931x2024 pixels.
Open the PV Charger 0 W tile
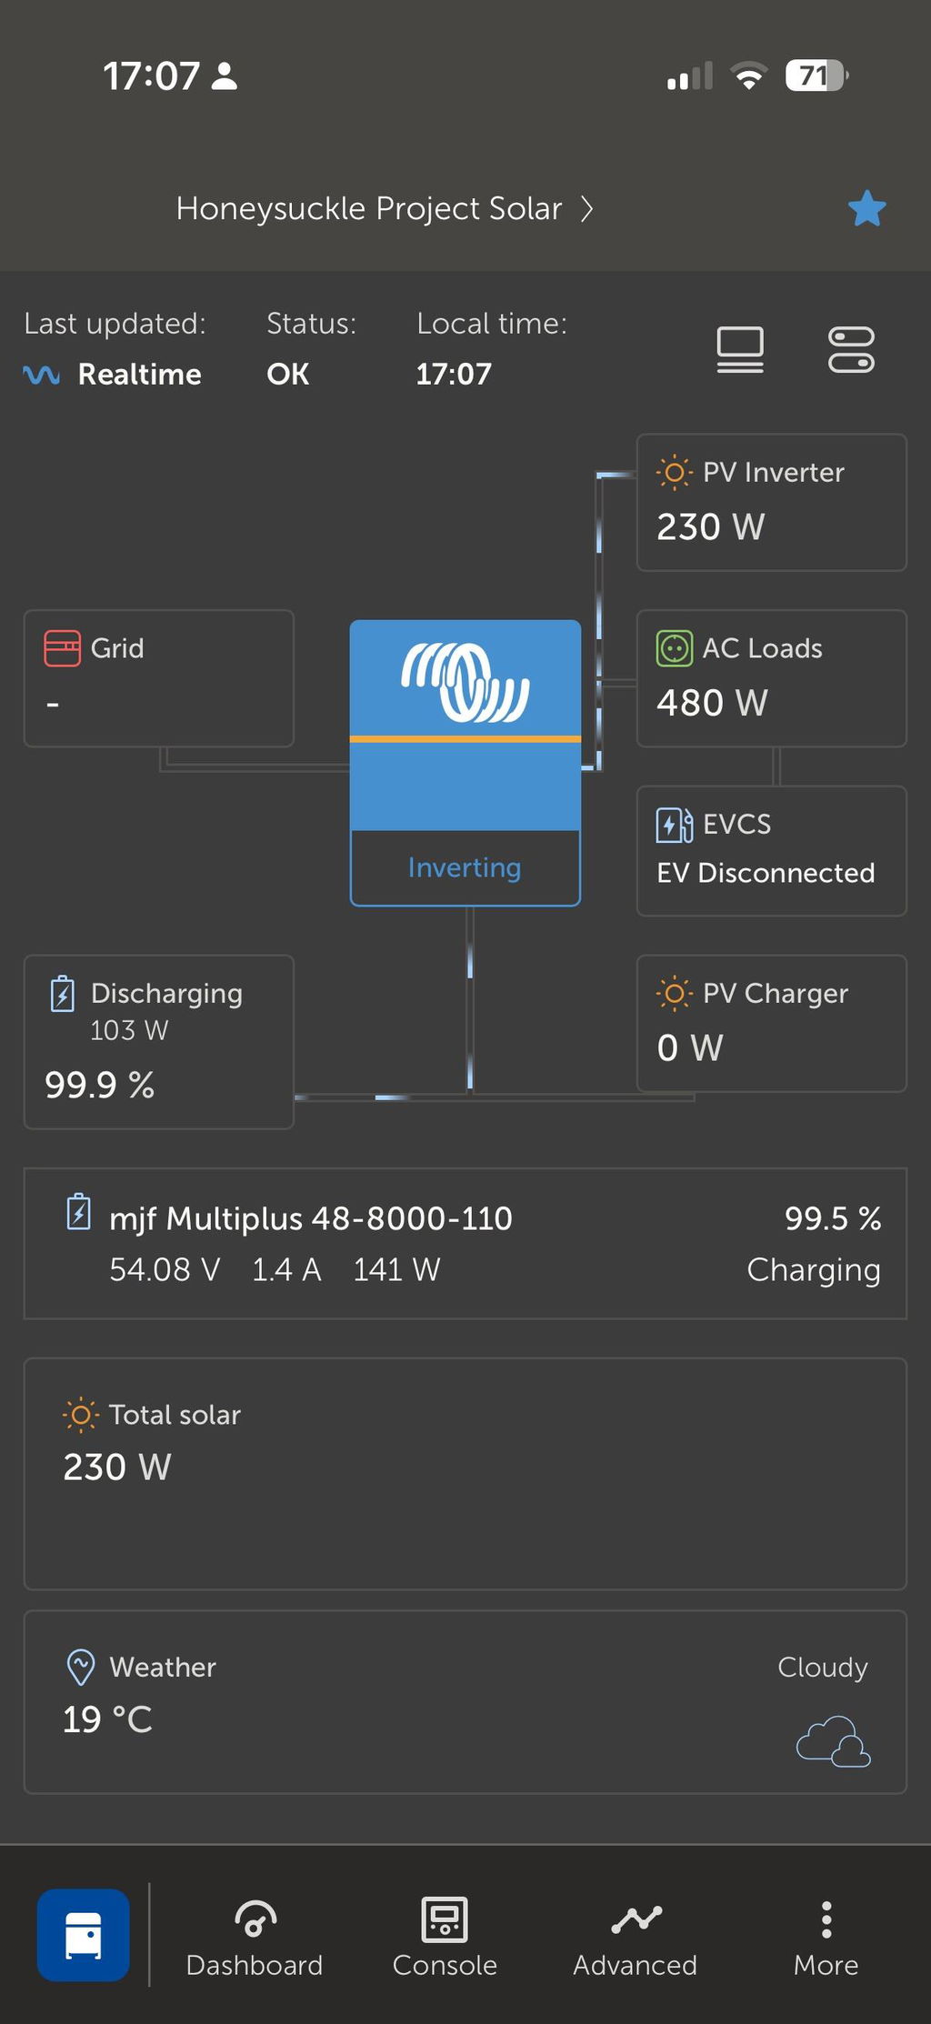[x=772, y=1023]
